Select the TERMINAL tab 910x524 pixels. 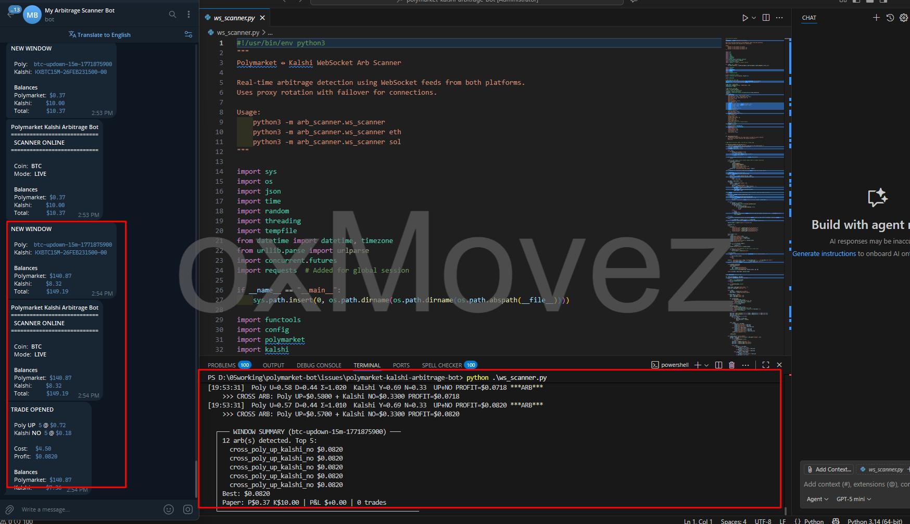click(367, 365)
